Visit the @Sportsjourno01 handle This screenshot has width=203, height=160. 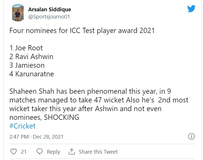[x=49, y=16]
